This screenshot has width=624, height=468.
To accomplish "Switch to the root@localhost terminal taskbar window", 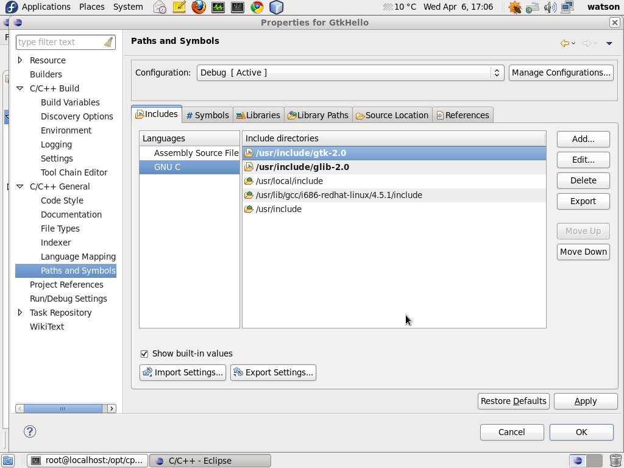I will tap(88, 461).
